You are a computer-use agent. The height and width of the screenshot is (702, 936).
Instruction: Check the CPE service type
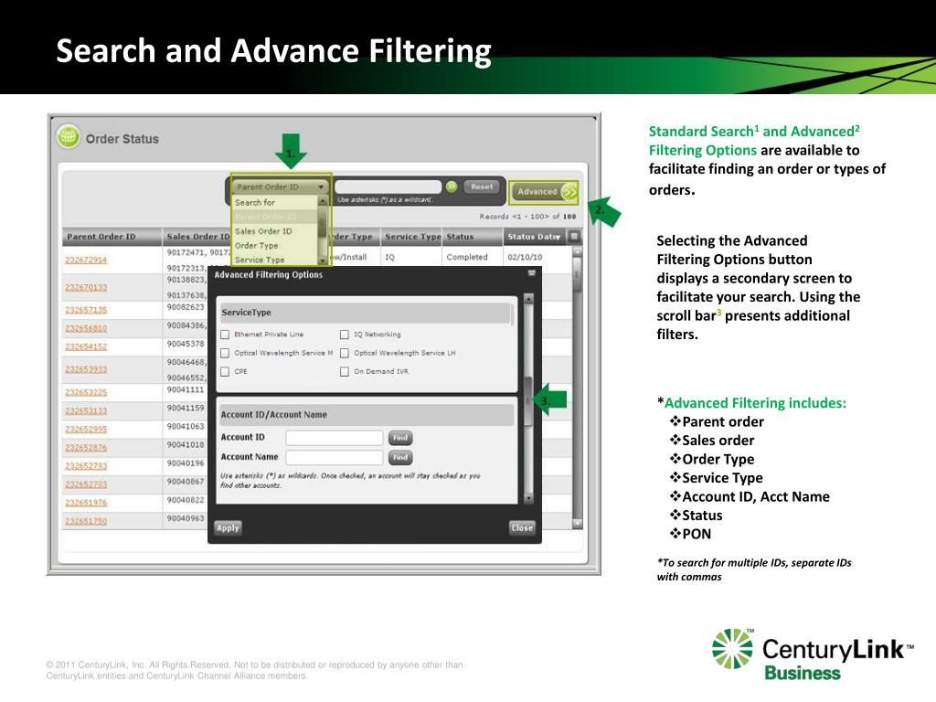(x=225, y=372)
